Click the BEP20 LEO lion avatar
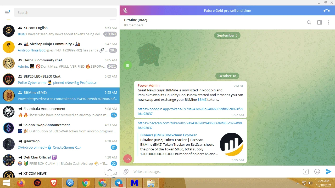This screenshot has width=335, height=188. coord(9,79)
